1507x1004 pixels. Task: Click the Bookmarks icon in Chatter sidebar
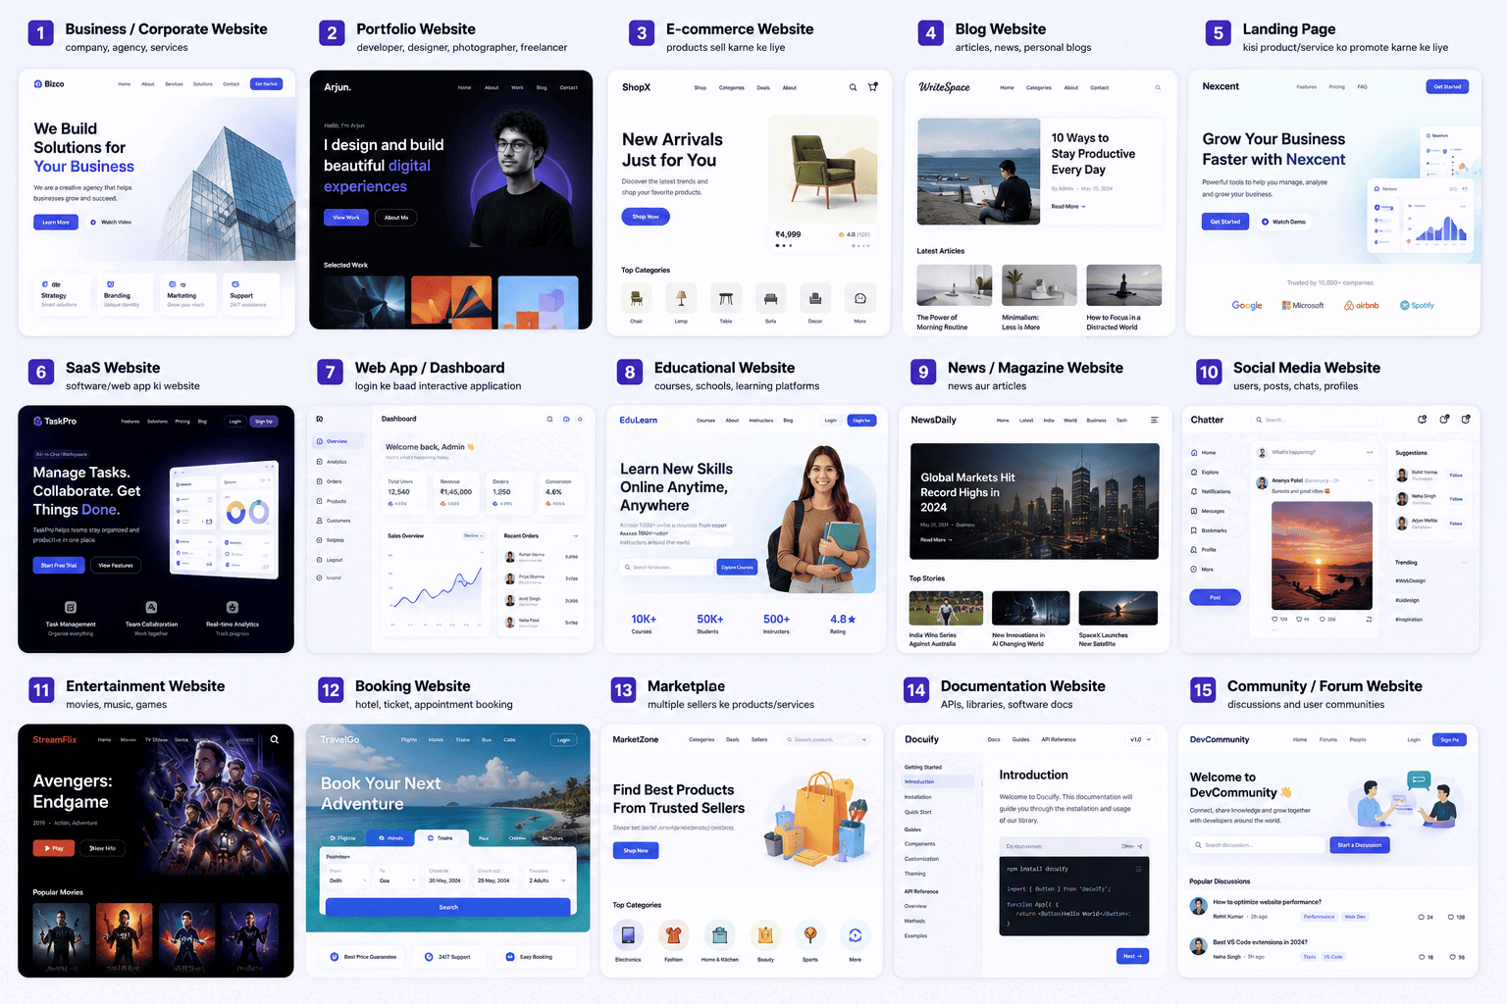pyautogui.click(x=1194, y=530)
